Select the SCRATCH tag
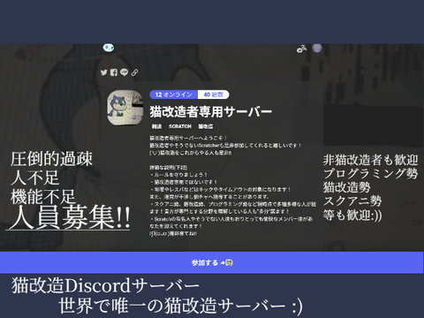Screen dimensions: 424x318 180,126
